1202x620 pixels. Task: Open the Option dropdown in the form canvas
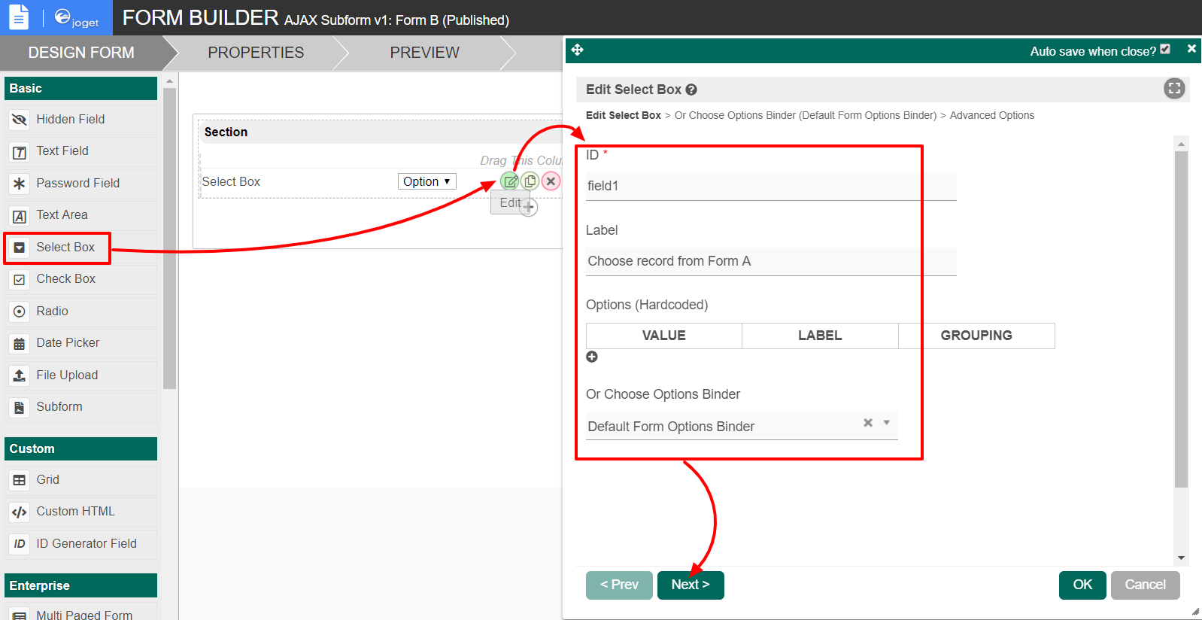[x=426, y=181]
